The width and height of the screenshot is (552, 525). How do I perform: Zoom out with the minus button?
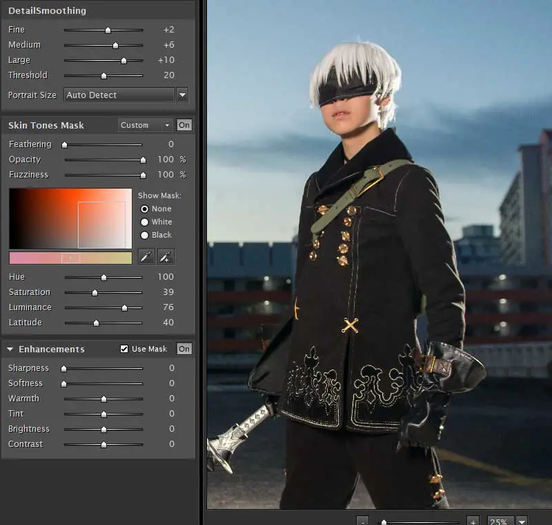[x=363, y=521]
